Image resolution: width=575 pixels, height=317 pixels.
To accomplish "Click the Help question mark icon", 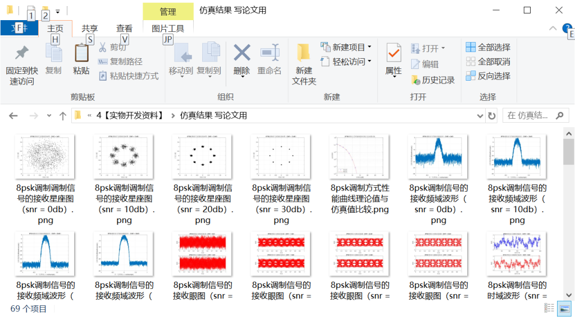I will point(567,28).
